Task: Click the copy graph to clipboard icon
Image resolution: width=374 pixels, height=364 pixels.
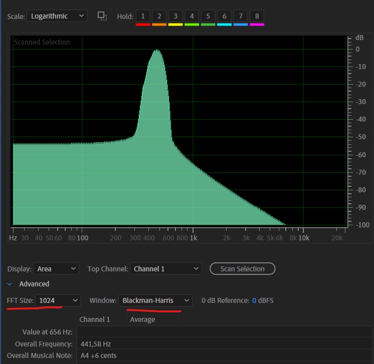Action: pyautogui.click(x=102, y=16)
